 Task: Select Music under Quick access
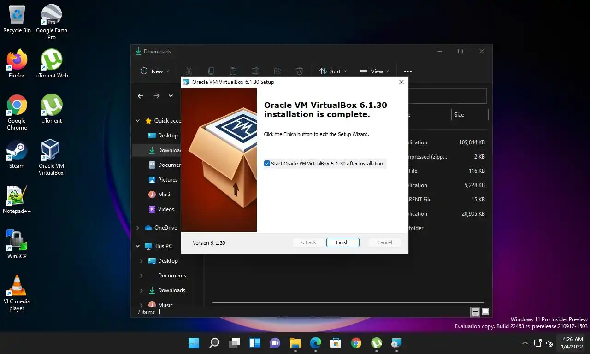click(x=165, y=195)
